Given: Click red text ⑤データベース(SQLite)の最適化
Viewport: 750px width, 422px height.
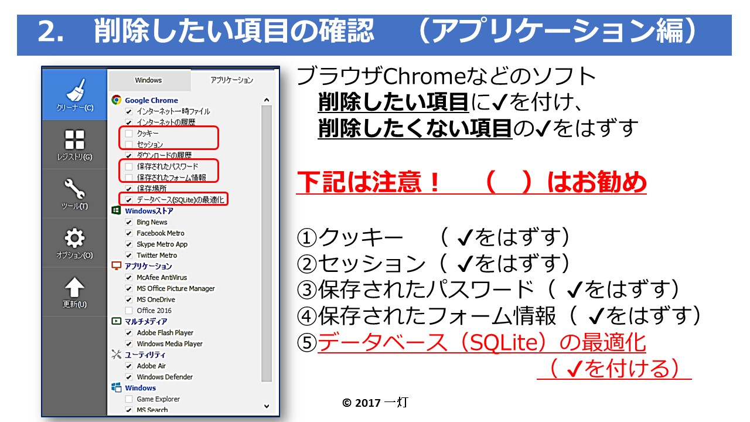Looking at the screenshot, I should [471, 342].
